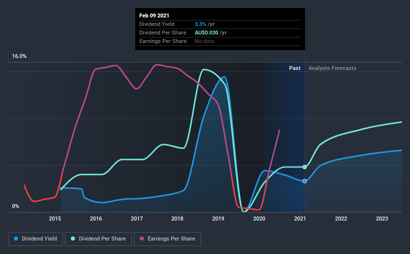Click the 2015 axis label
Viewport: 410px width, 254px height.
[55, 218]
